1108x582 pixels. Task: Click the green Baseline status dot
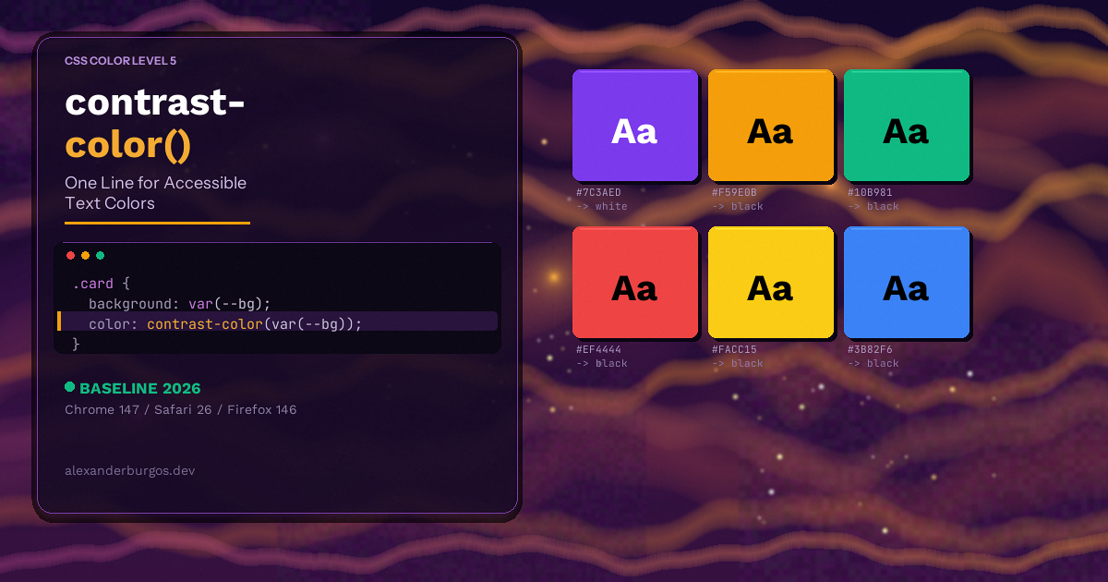coord(70,387)
